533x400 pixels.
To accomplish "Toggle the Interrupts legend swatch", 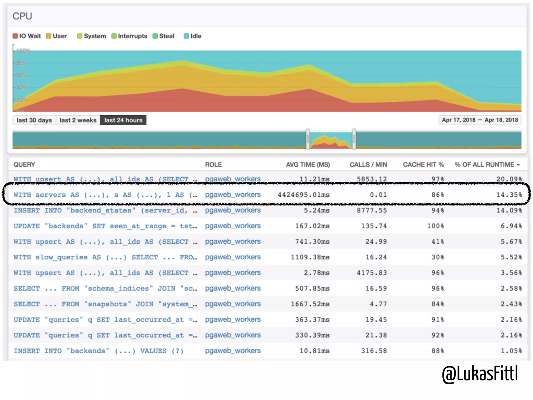I will coord(114,36).
